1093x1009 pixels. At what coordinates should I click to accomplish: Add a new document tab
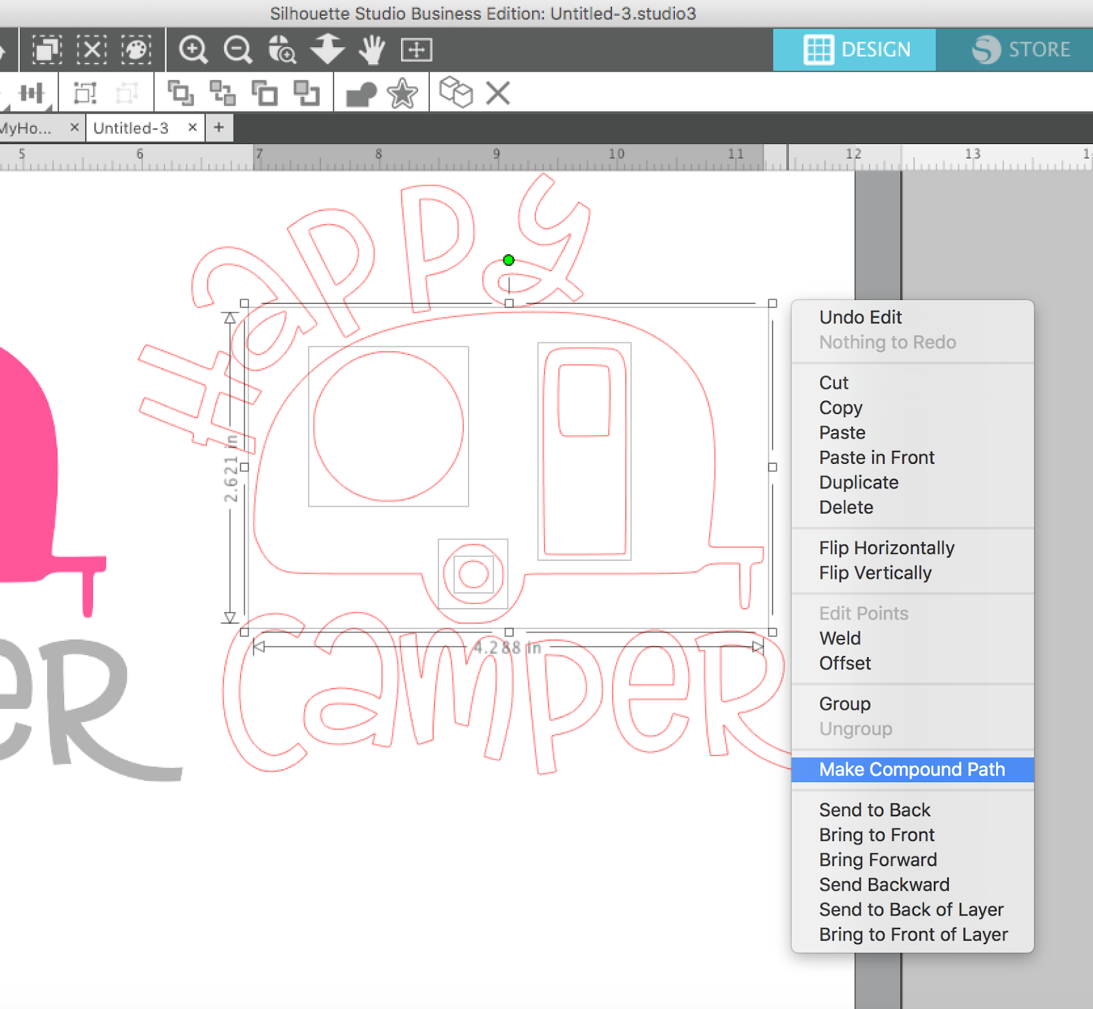pos(219,128)
